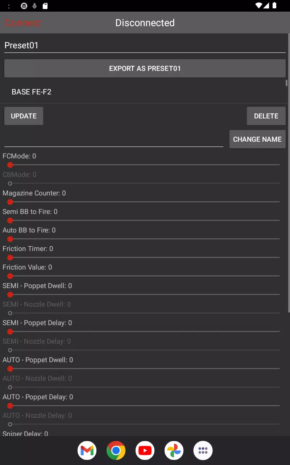Click Export as Preset01 button
This screenshot has width=290, height=465.
pyautogui.click(x=145, y=68)
